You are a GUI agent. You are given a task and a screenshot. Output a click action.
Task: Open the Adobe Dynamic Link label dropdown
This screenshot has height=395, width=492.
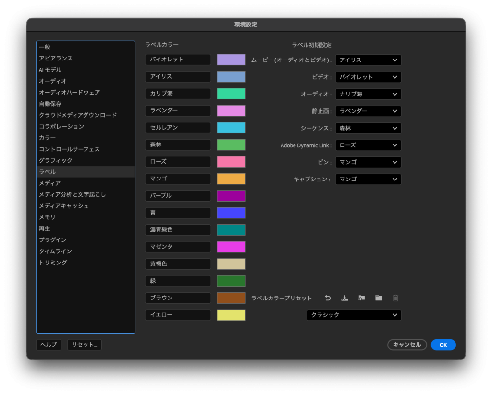tap(368, 145)
